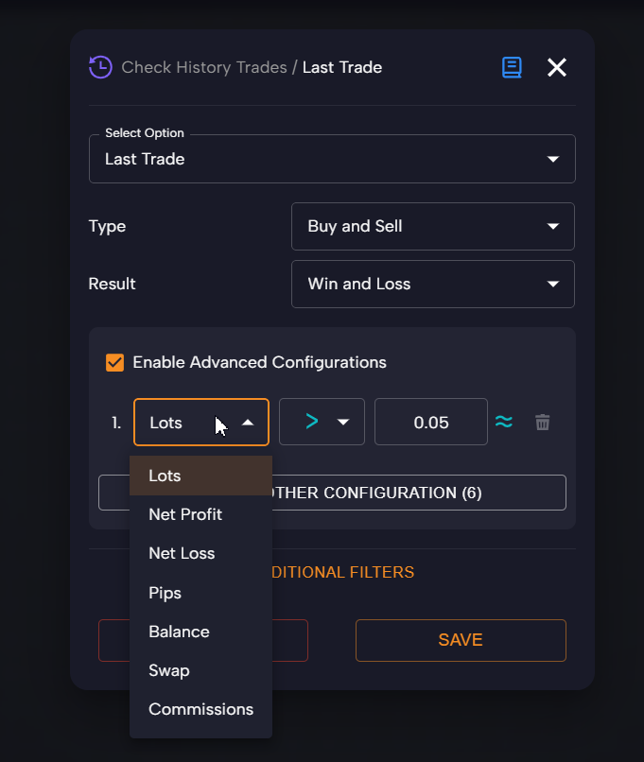The height and width of the screenshot is (762, 644).
Task: Click the 0.05 value input field
Action: (431, 422)
